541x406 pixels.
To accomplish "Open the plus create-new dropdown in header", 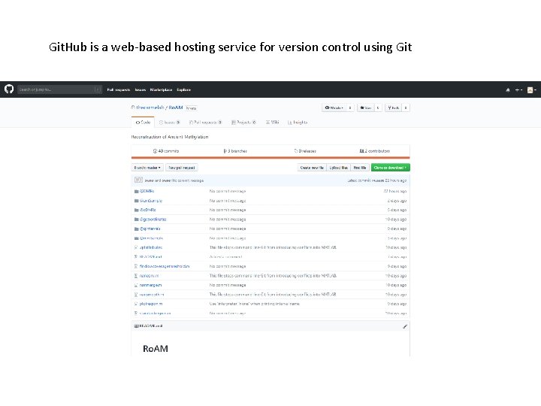I will point(518,89).
